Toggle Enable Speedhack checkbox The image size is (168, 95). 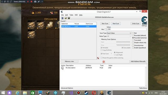133,48
